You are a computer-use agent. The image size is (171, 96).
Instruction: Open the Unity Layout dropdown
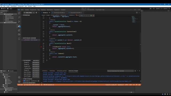(166, 9)
